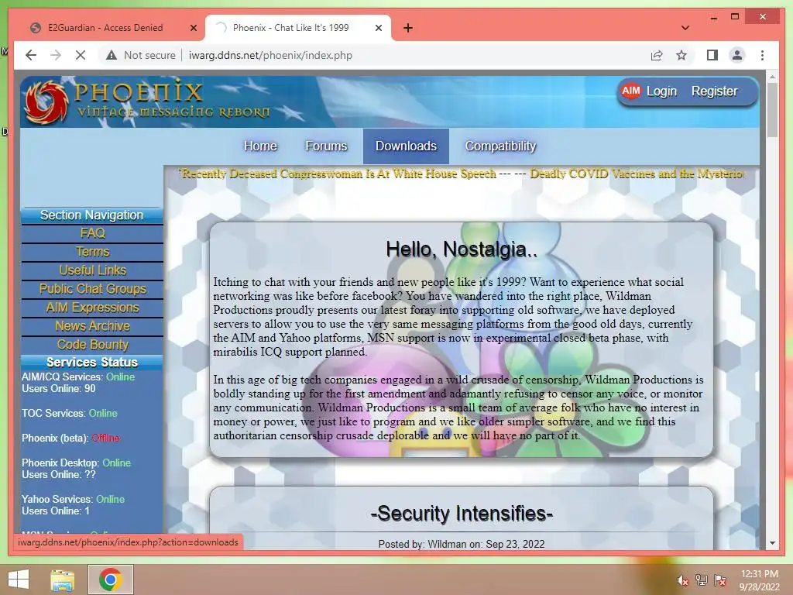The width and height of the screenshot is (793, 595).
Task: Click the Action Center flag tray icon
Action: point(720,580)
